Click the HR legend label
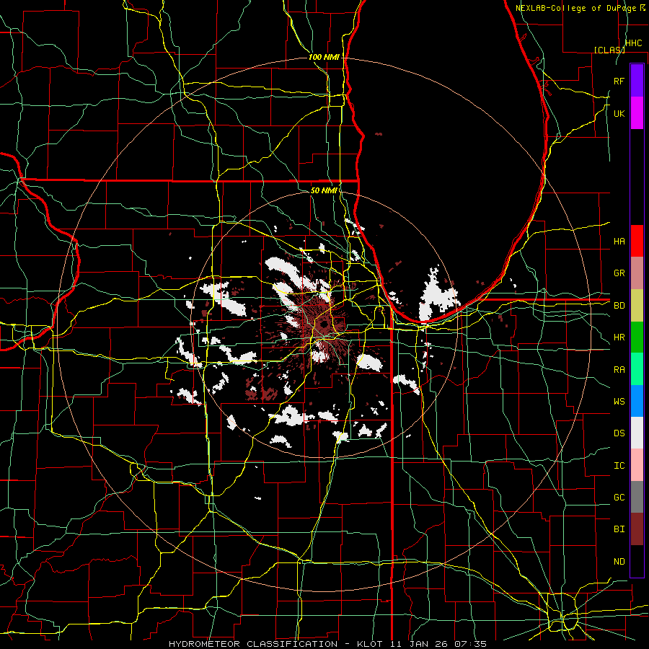This screenshot has height=649, width=649. click(x=619, y=337)
